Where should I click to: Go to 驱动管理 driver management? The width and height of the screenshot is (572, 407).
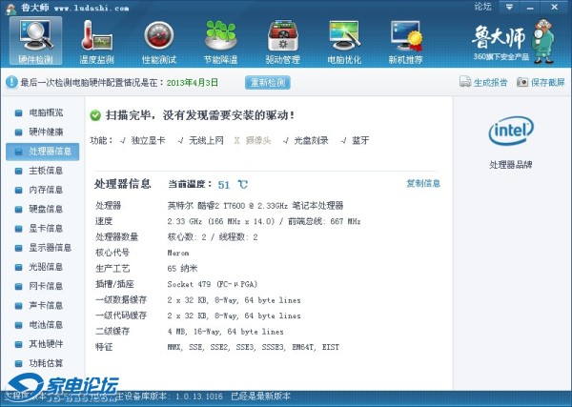pyautogui.click(x=282, y=41)
